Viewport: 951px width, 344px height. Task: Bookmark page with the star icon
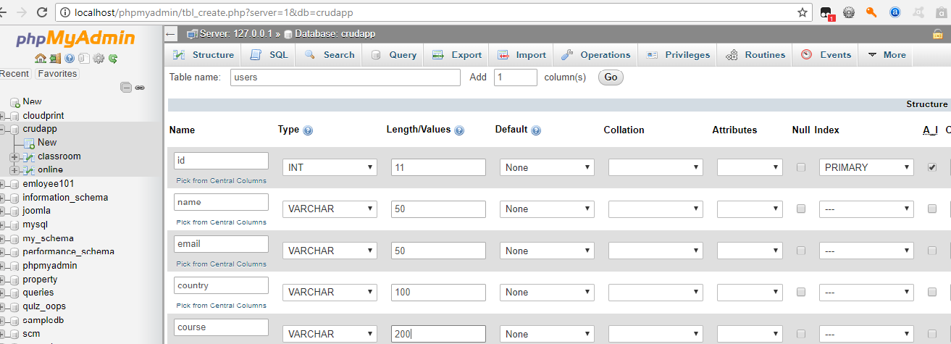click(803, 12)
